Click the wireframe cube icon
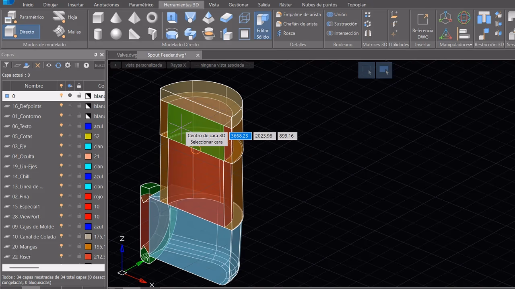 tap(244, 18)
